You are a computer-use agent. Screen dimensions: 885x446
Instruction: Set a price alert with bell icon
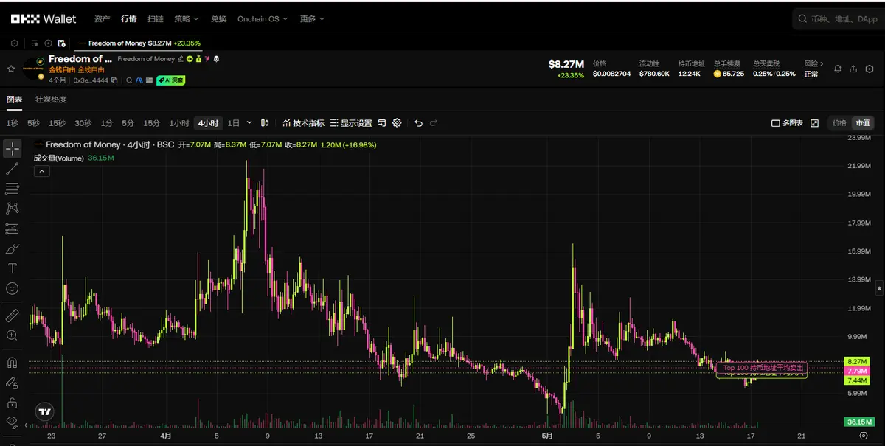click(x=838, y=69)
